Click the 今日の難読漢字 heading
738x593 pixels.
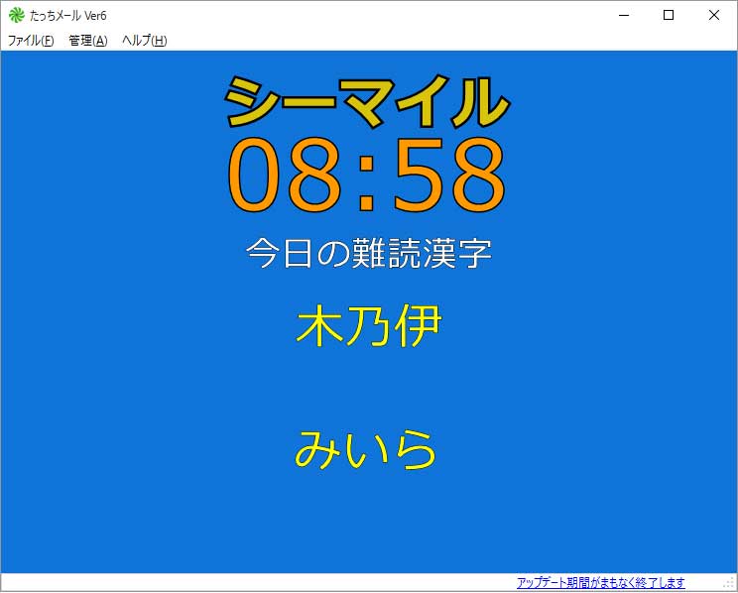pos(369,253)
